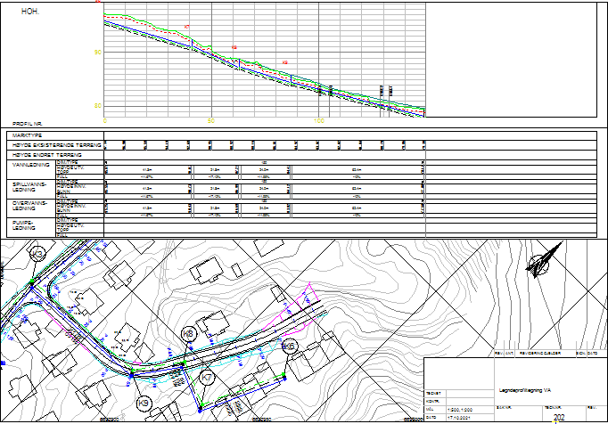Image resolution: width=608 pixels, height=424 pixels.
Task: Select manhole marker K6 on the plan
Action: [x=288, y=346]
